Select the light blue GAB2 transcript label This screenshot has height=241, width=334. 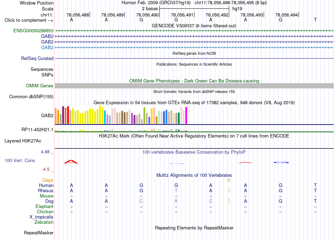[47, 47]
